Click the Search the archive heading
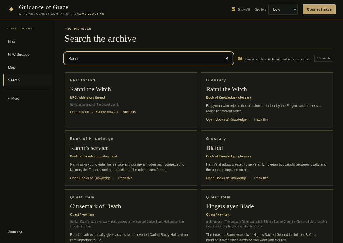The width and height of the screenshot is (343, 243). click(x=100, y=39)
